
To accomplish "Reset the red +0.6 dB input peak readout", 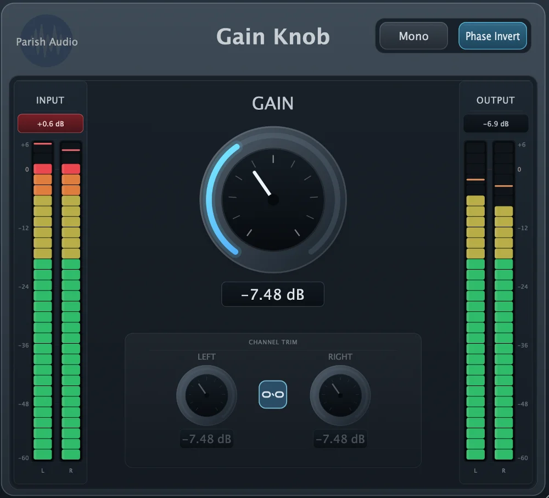I will click(x=51, y=124).
